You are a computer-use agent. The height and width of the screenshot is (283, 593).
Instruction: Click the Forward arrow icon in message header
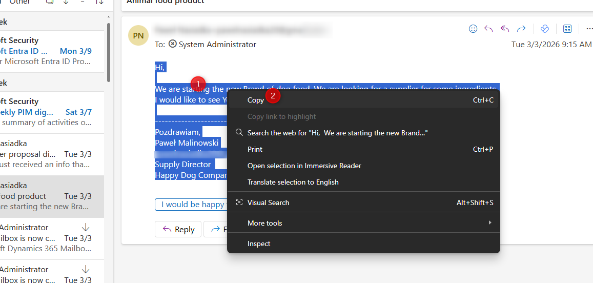pyautogui.click(x=521, y=29)
